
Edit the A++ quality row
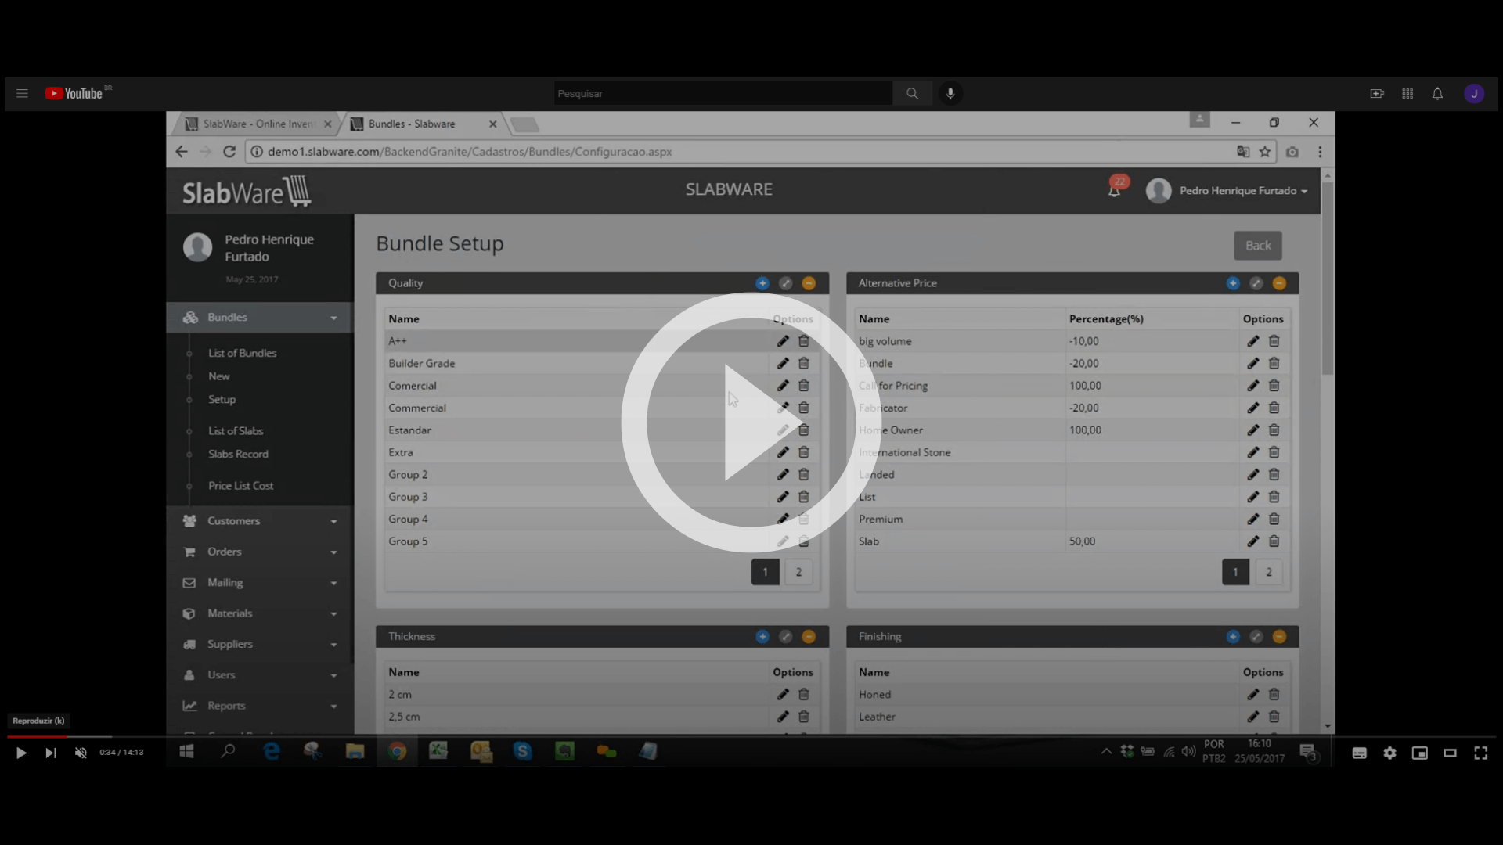point(783,341)
